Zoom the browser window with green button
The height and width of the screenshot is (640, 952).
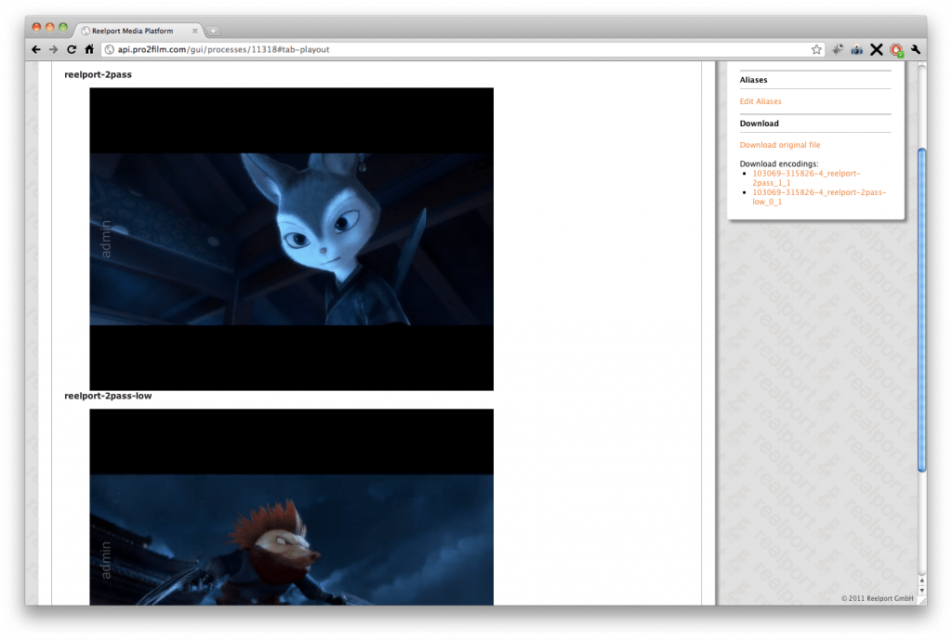tap(63, 27)
